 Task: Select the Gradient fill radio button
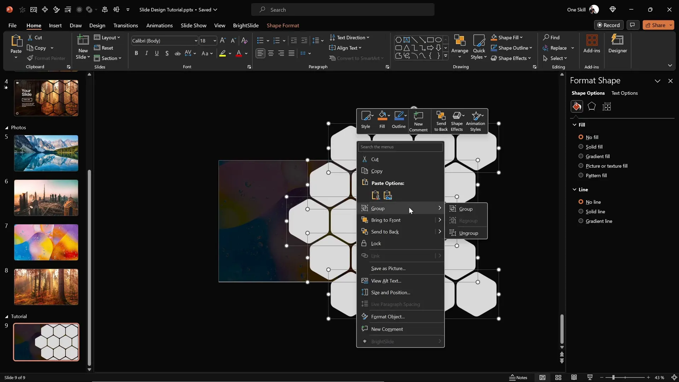581,156
